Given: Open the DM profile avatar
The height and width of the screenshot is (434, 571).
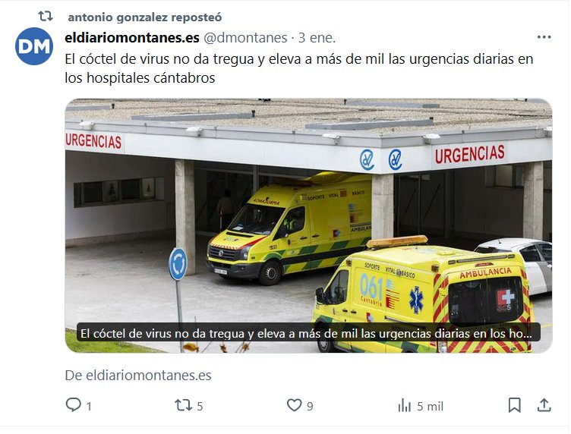Looking at the screenshot, I should pyautogui.click(x=34, y=46).
